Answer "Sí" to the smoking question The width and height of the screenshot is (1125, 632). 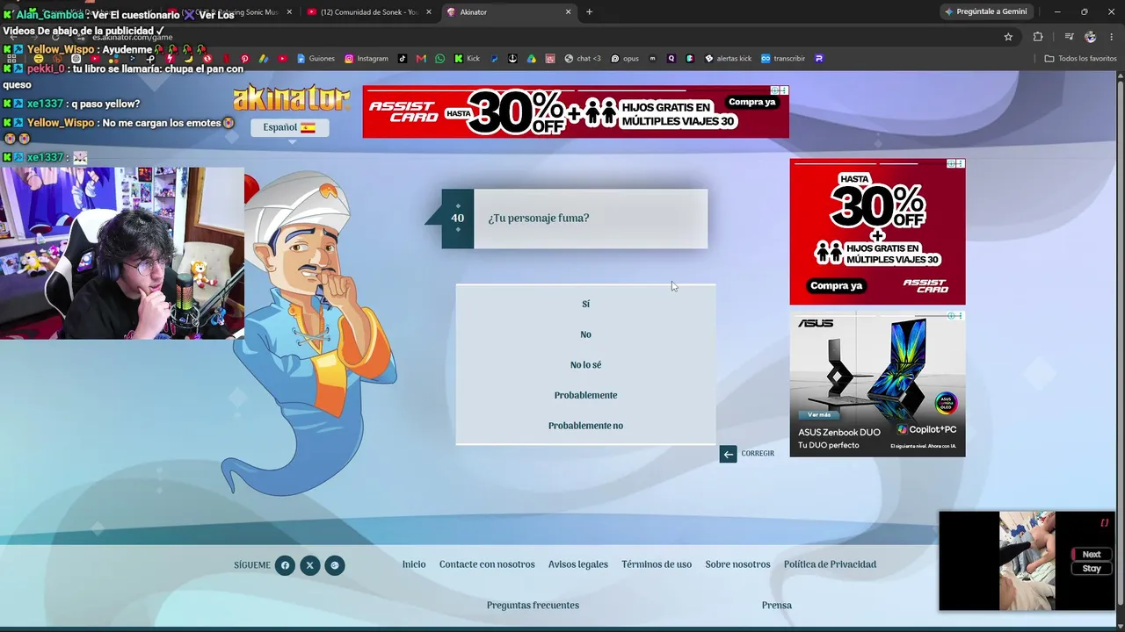(585, 304)
